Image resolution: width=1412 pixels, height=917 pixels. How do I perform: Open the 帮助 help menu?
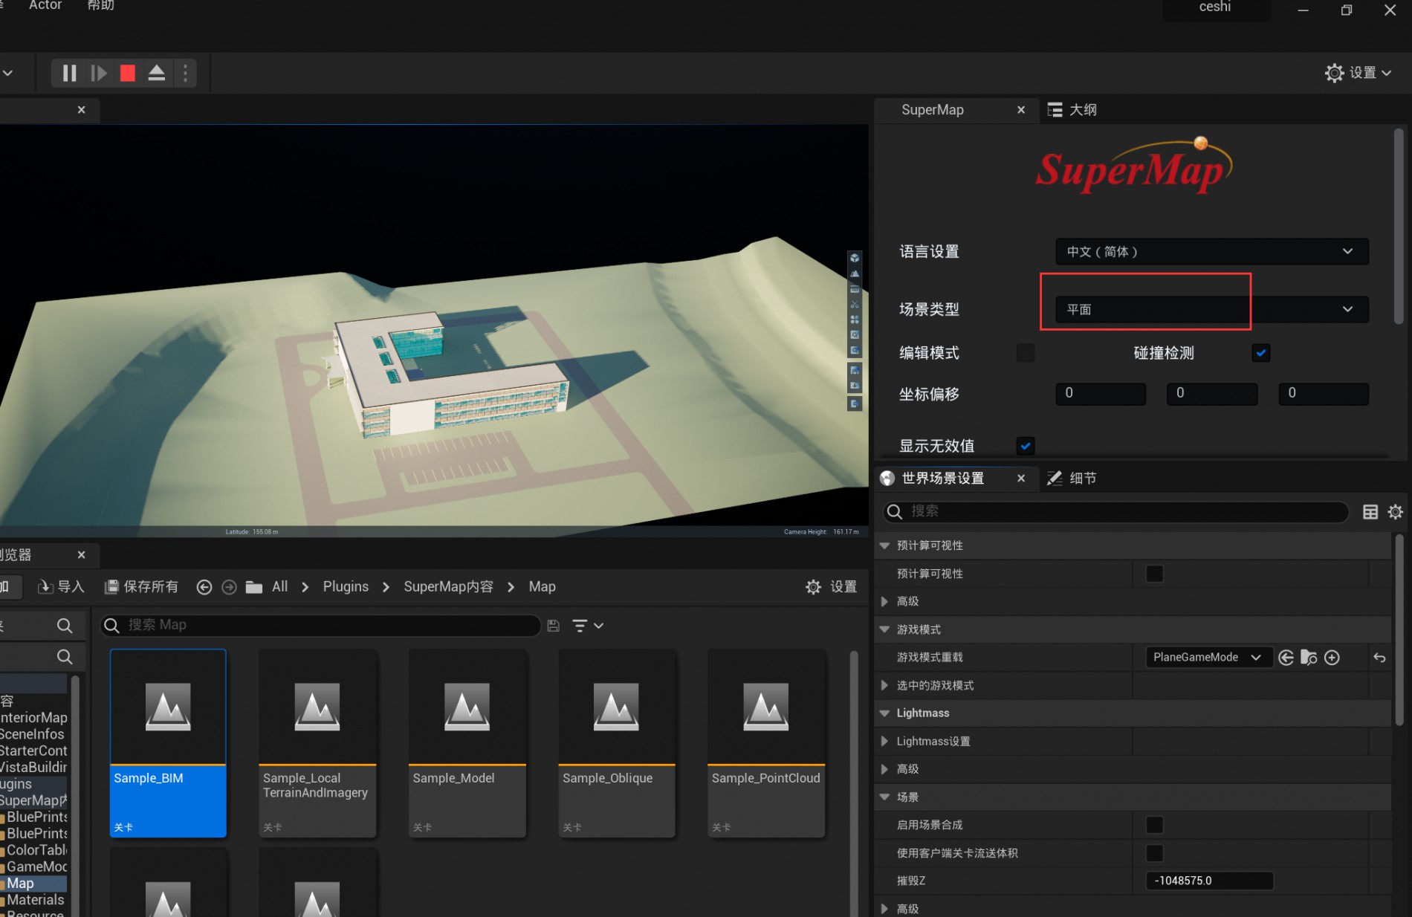pos(100,5)
